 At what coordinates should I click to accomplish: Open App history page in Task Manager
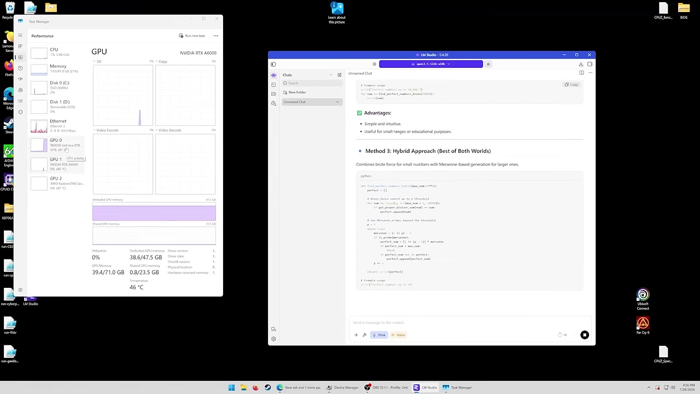20,68
